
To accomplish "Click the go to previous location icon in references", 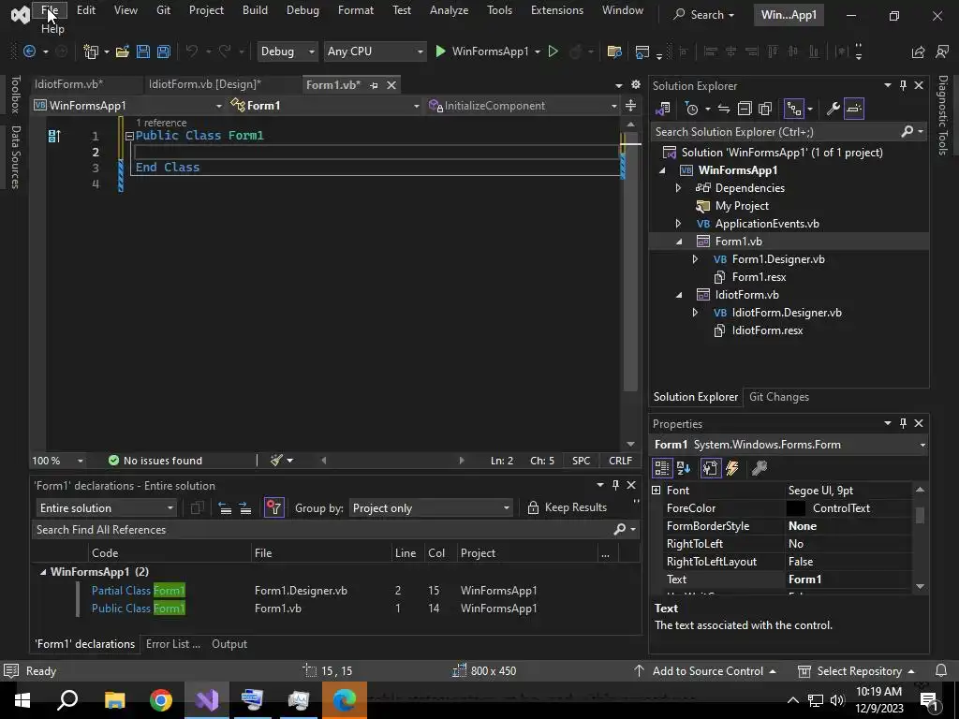I will (225, 508).
